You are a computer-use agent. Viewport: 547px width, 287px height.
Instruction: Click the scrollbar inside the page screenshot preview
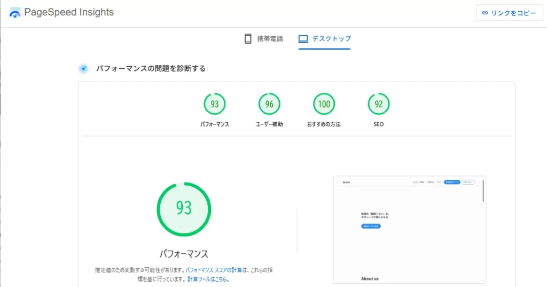click(482, 190)
